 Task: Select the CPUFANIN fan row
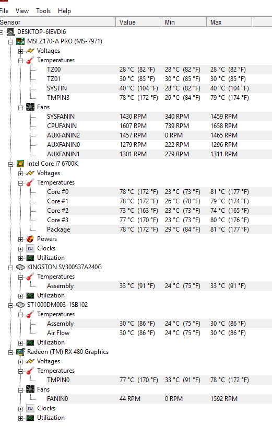(x=159, y=126)
